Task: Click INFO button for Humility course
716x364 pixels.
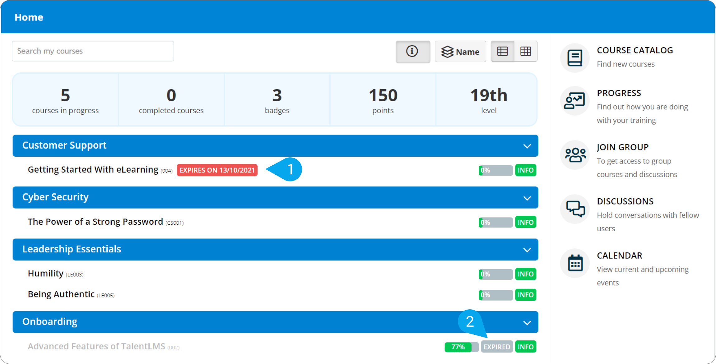Action: click(x=525, y=274)
